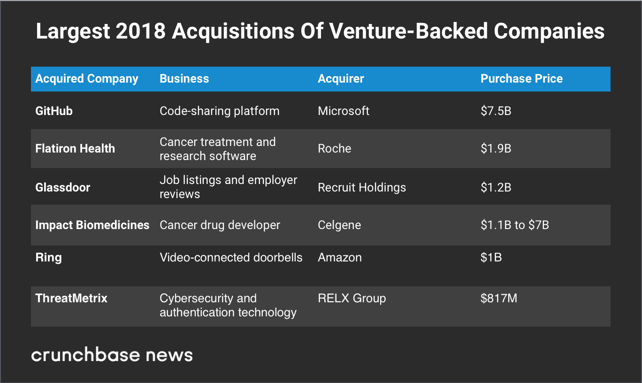Select the GitHub company name
642x383 pixels.
click(54, 111)
